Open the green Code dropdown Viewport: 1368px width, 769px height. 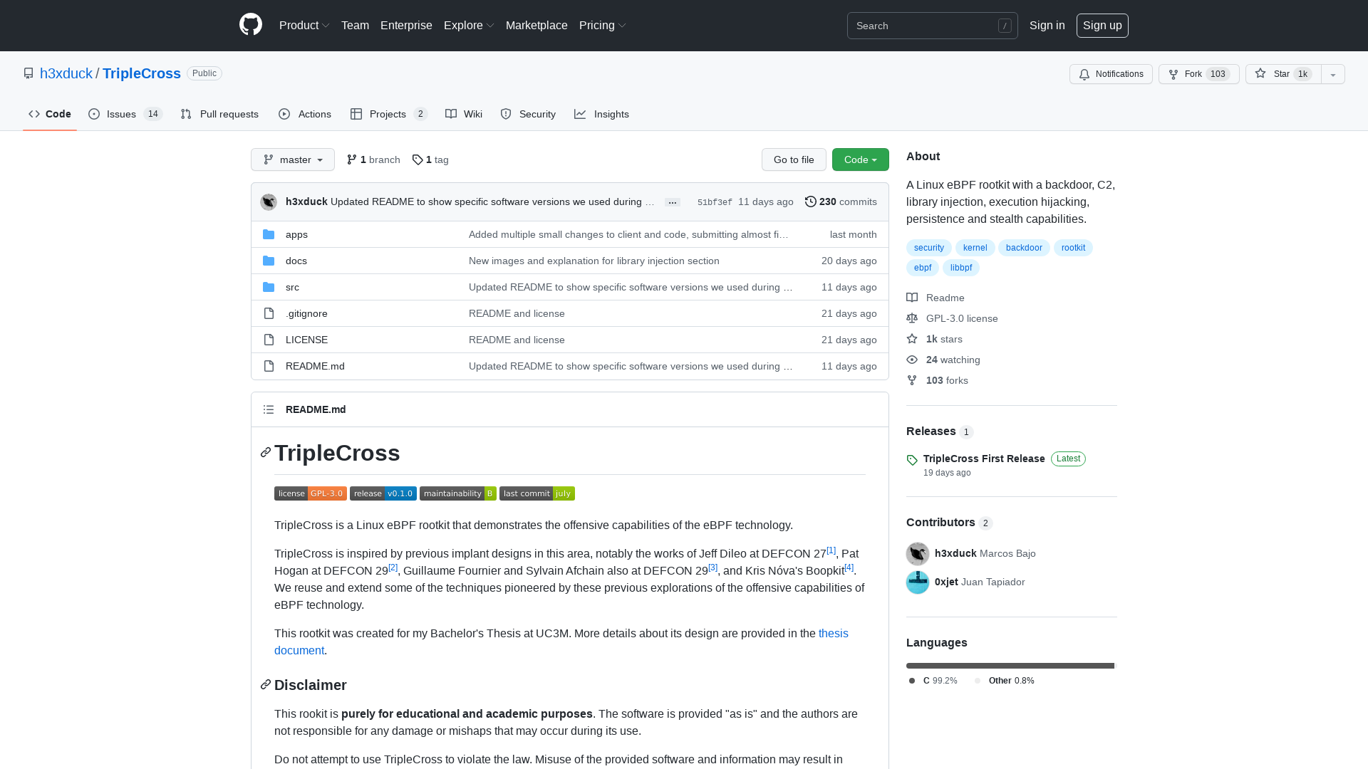[x=860, y=159]
